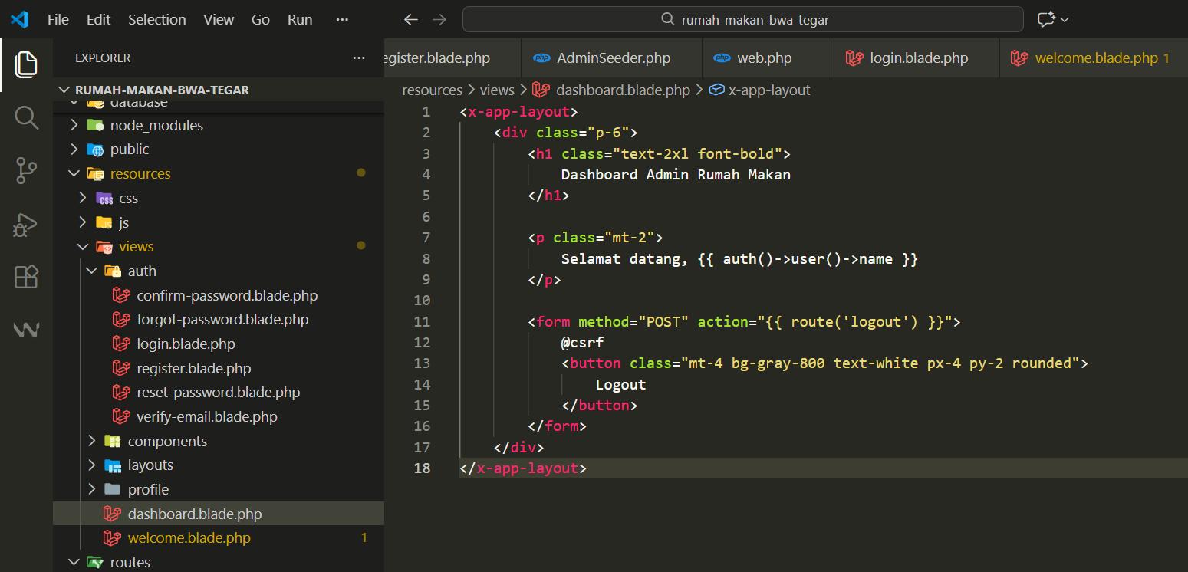Click the W extension icon in activity bar

(26, 330)
